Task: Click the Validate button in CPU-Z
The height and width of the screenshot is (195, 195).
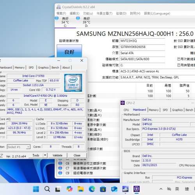Action: coord(57,155)
